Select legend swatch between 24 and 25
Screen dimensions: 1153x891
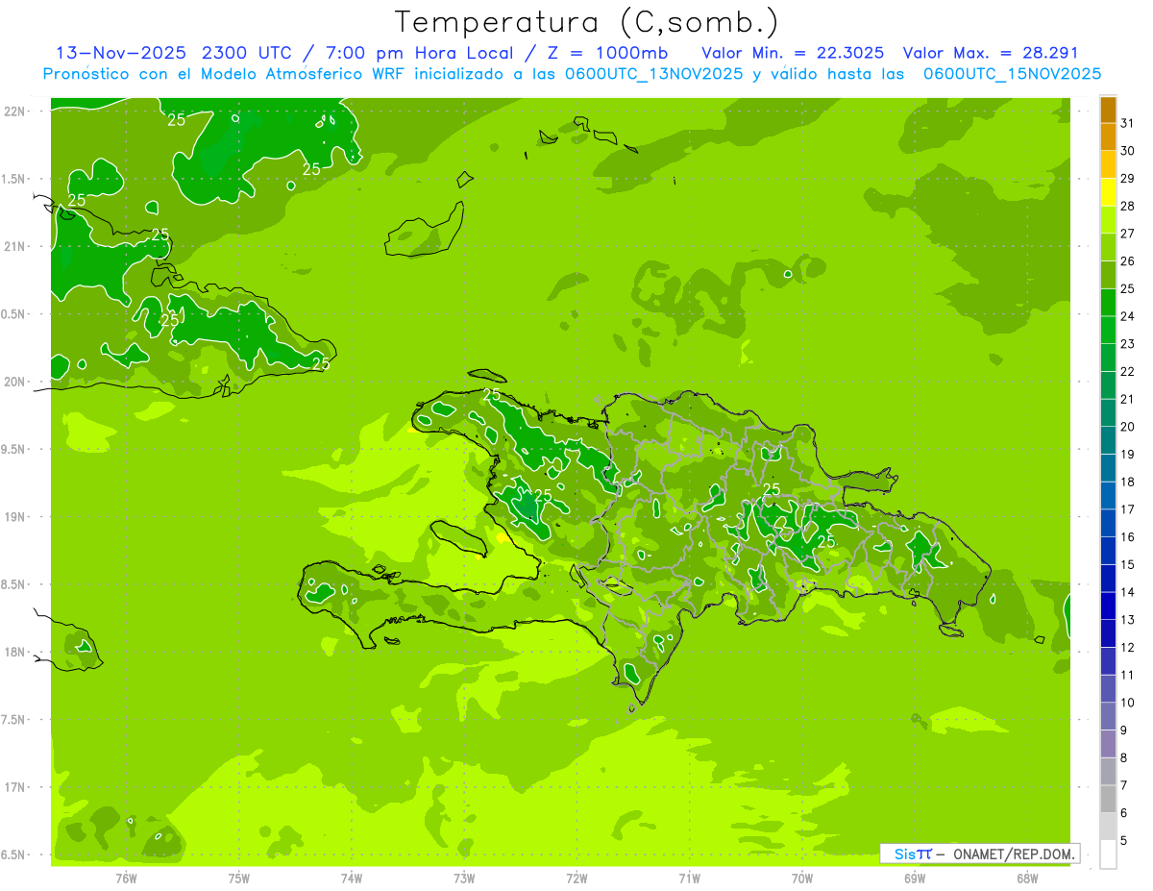point(1108,303)
